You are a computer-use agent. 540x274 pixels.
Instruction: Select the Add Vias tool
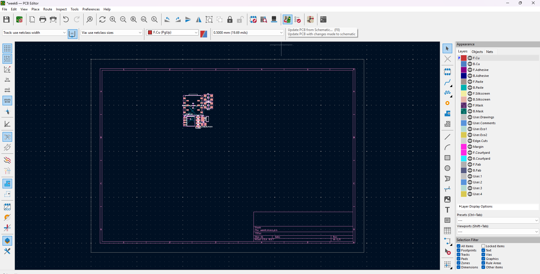(x=447, y=103)
